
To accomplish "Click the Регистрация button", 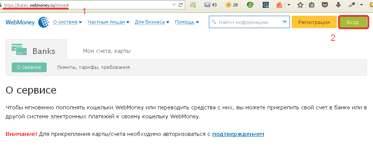I will [314, 22].
